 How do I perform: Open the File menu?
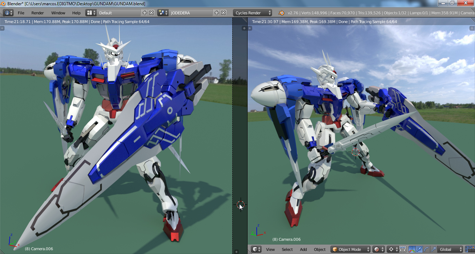(x=21, y=13)
